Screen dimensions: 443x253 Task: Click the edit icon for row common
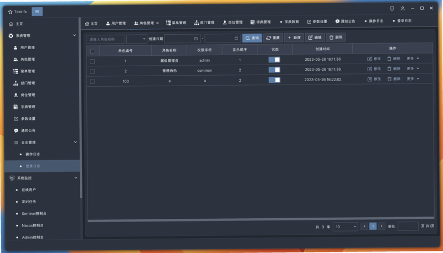pyautogui.click(x=369, y=69)
